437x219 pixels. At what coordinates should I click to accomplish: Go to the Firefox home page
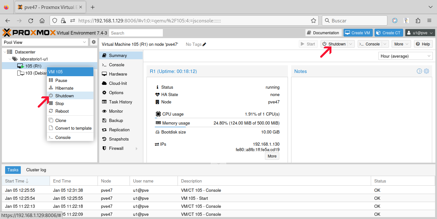click(42, 20)
